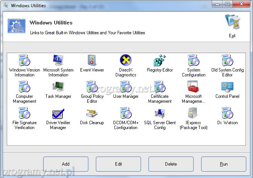Click the Delete button
Viewport: 253px width, 178px height.
(171, 164)
